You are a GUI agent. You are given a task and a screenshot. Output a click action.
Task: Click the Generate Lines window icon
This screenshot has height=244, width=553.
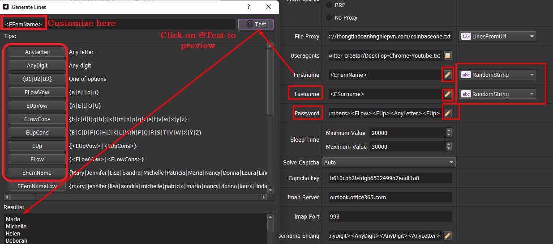(6, 7)
